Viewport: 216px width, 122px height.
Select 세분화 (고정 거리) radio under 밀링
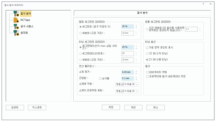coord(81,33)
